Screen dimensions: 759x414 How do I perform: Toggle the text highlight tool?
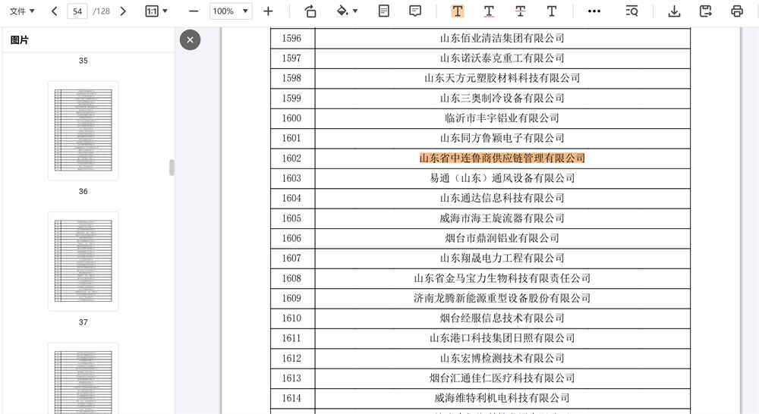coord(458,11)
